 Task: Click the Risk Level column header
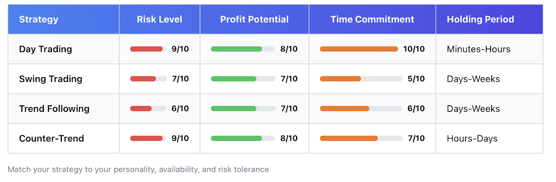click(160, 19)
